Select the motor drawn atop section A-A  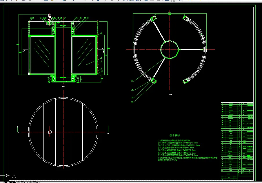click(x=50, y=17)
